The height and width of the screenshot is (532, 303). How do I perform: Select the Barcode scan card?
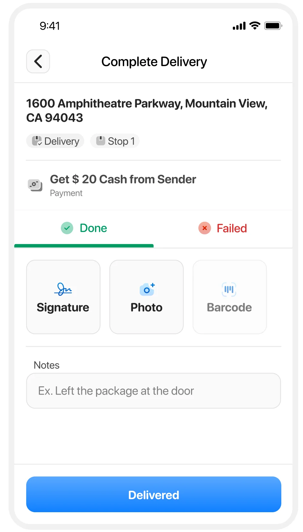coord(229,297)
